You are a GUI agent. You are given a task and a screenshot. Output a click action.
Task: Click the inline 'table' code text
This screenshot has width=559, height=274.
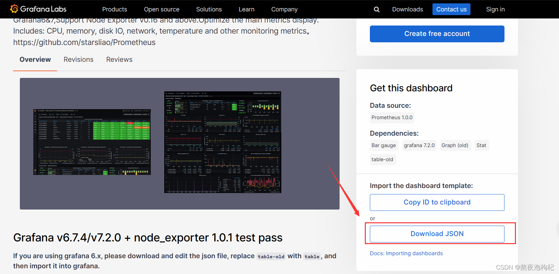[312, 257]
